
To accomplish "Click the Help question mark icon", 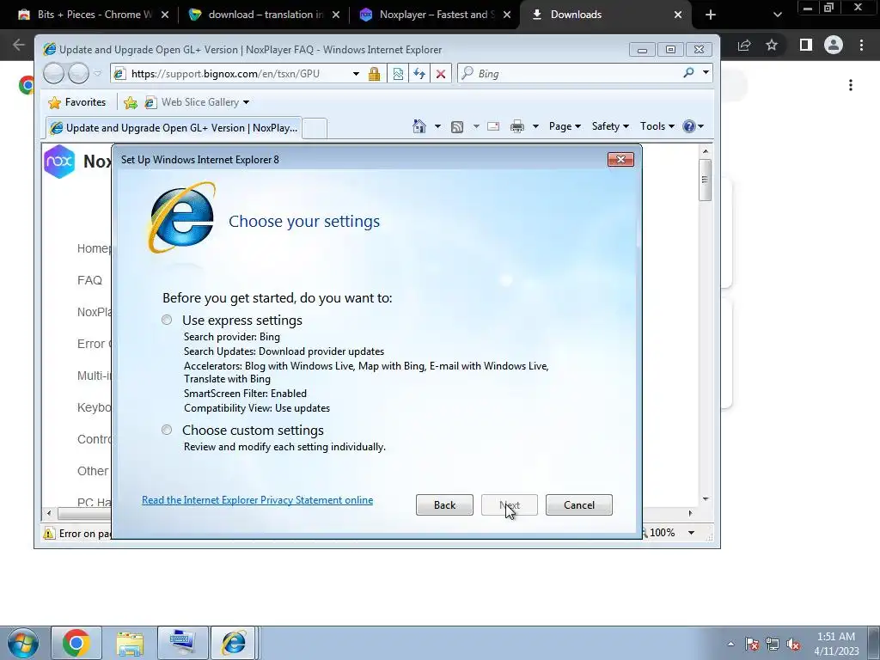I will 689,126.
